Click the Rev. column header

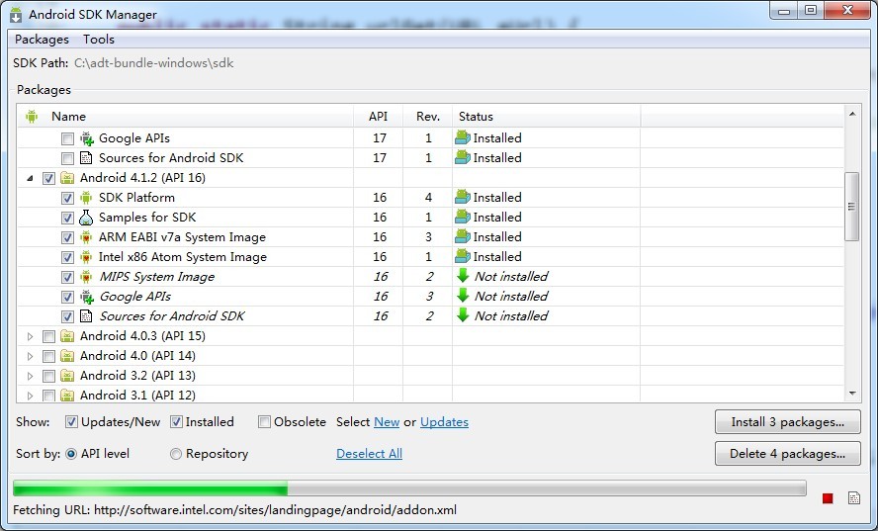tap(428, 117)
